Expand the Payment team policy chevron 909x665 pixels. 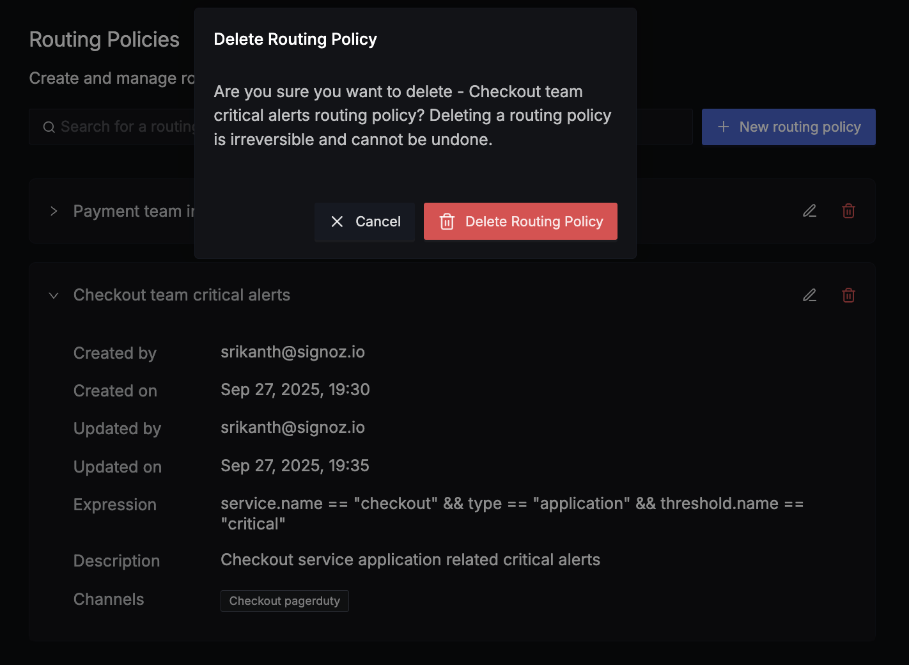54,211
